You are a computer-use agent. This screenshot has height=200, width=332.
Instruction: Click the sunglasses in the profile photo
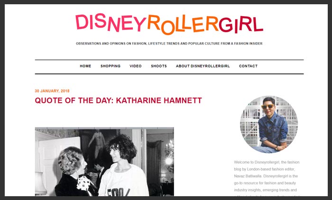click(x=267, y=107)
